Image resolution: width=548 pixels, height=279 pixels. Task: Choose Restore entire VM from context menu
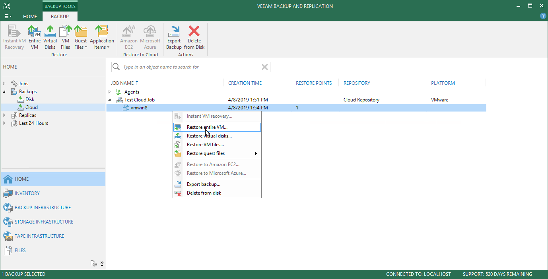217,127
